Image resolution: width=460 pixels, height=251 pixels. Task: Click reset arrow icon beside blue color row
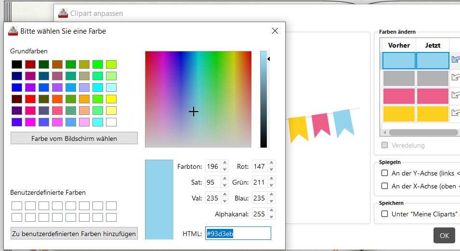(455, 60)
